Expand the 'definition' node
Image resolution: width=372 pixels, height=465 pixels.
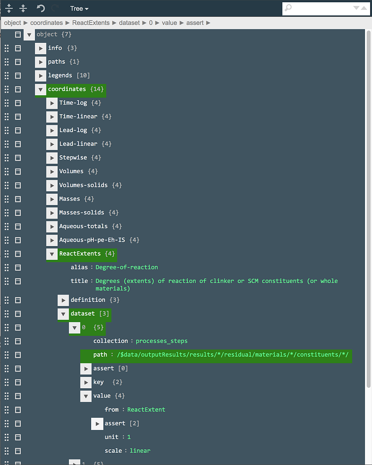pos(63,300)
